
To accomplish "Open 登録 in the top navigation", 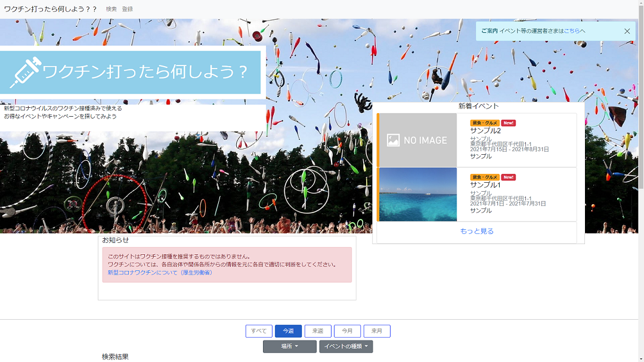I will (x=128, y=10).
